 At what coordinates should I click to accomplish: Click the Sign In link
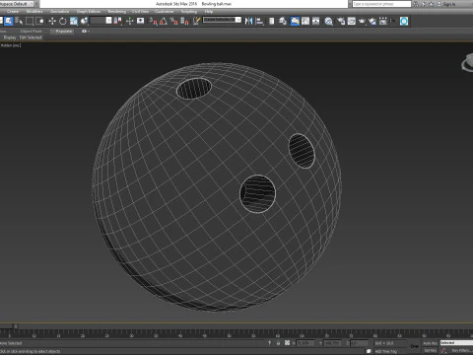448,4
